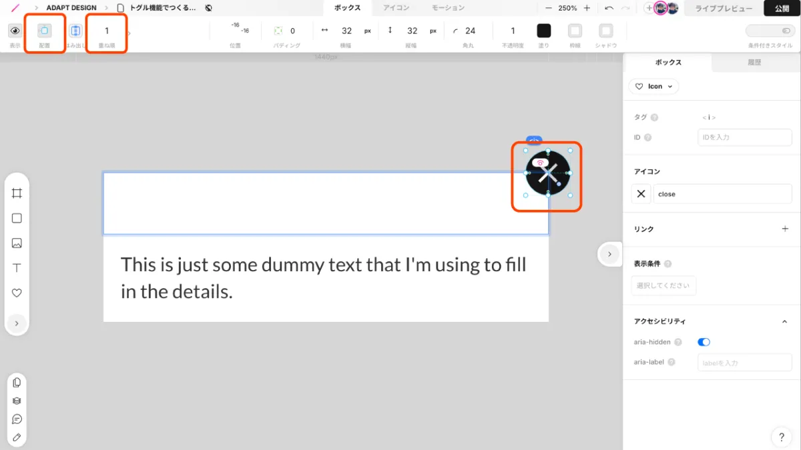Open the black 塗り fill color swatch
Screen dimensions: 801x450
point(543,31)
